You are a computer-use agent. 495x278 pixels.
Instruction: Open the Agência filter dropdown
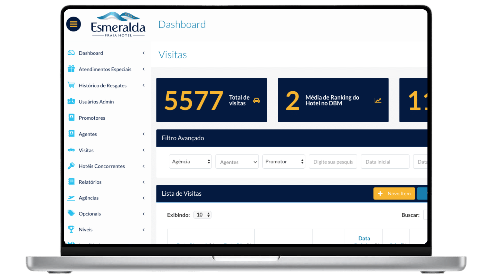(190, 162)
